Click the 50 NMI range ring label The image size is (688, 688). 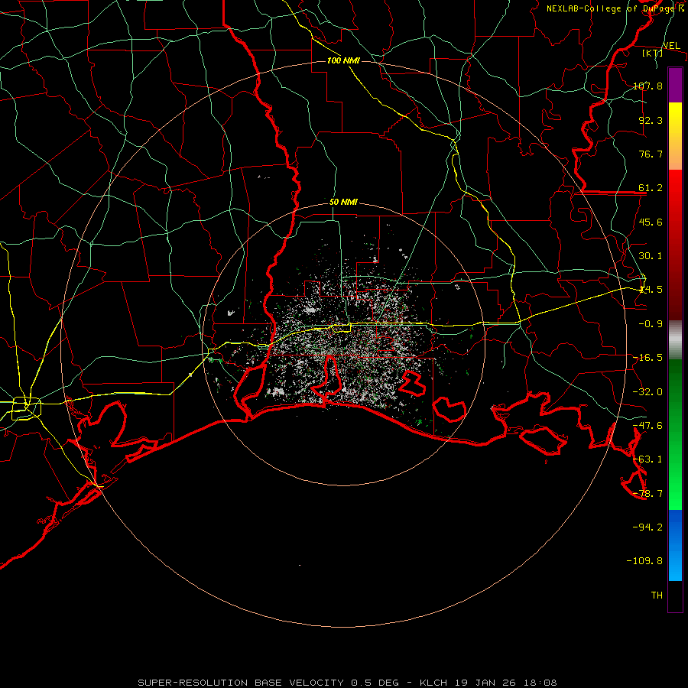[343, 203]
